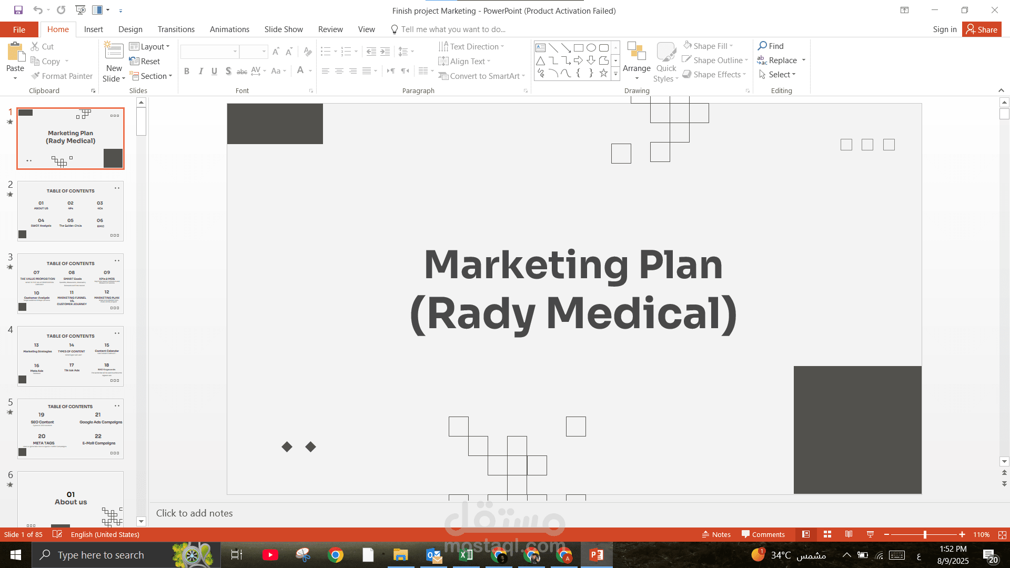1010x568 pixels.
Task: Open Comments pane from status bar
Action: click(x=763, y=534)
